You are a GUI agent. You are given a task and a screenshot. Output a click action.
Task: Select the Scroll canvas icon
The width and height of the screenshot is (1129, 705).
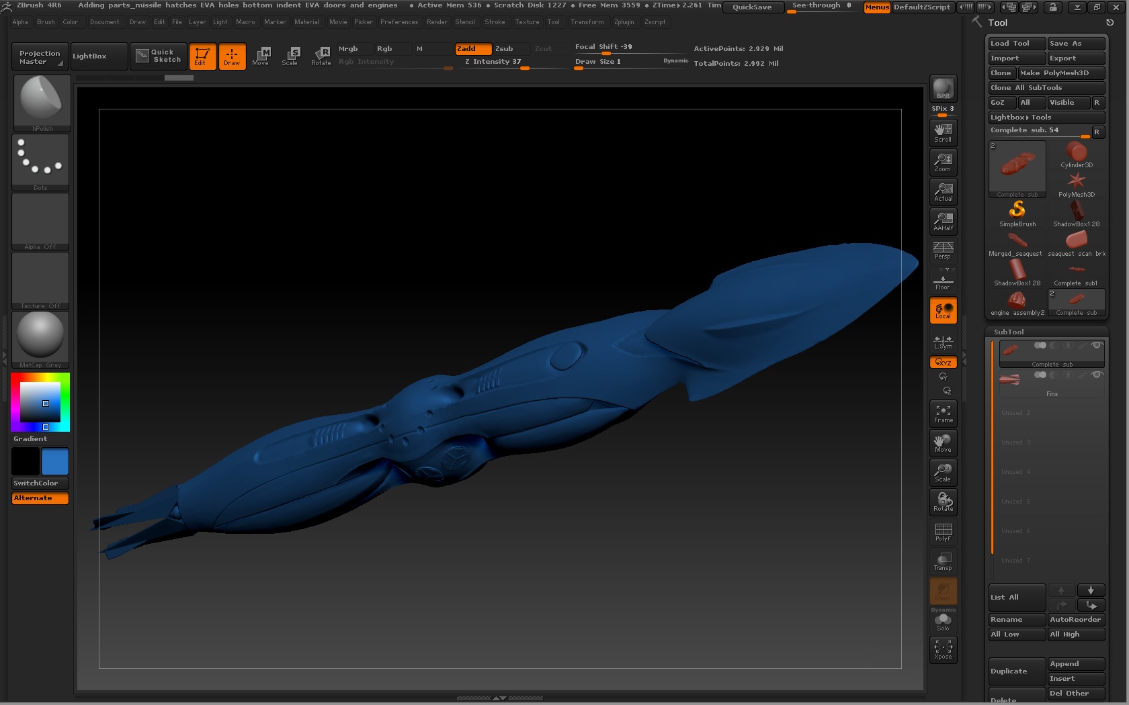pos(943,132)
